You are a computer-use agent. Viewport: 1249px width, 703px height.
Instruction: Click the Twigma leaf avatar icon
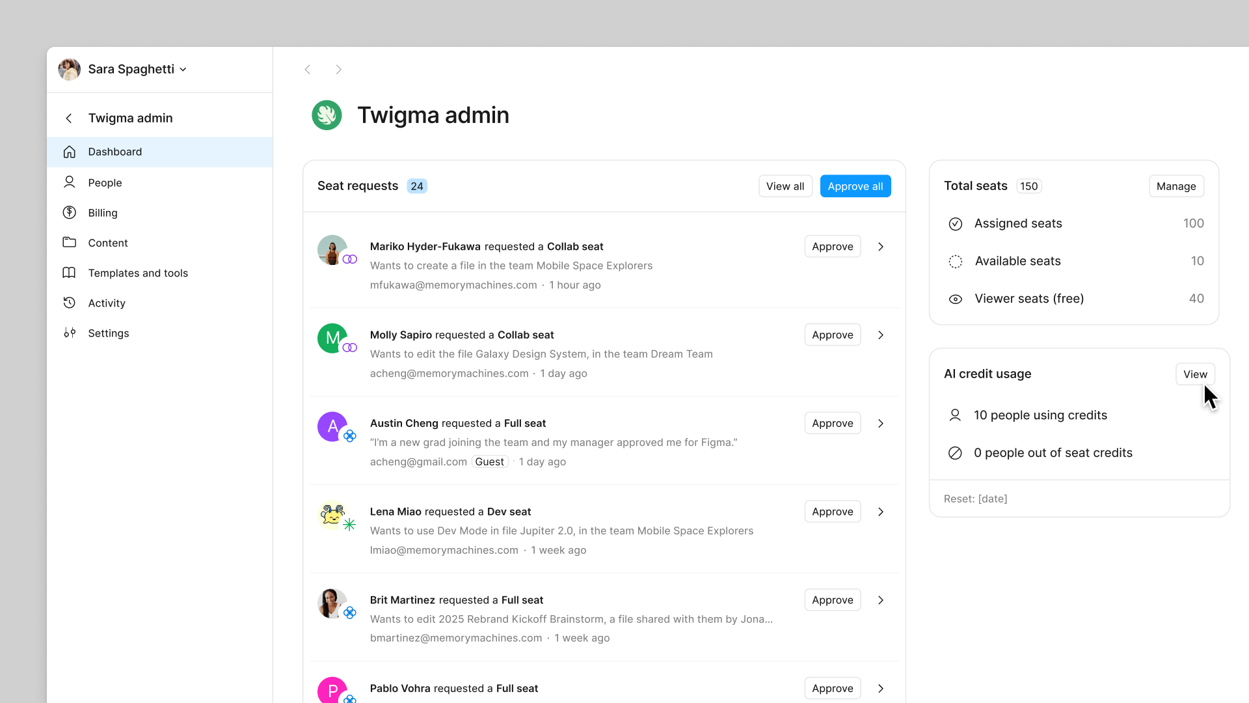pos(327,115)
